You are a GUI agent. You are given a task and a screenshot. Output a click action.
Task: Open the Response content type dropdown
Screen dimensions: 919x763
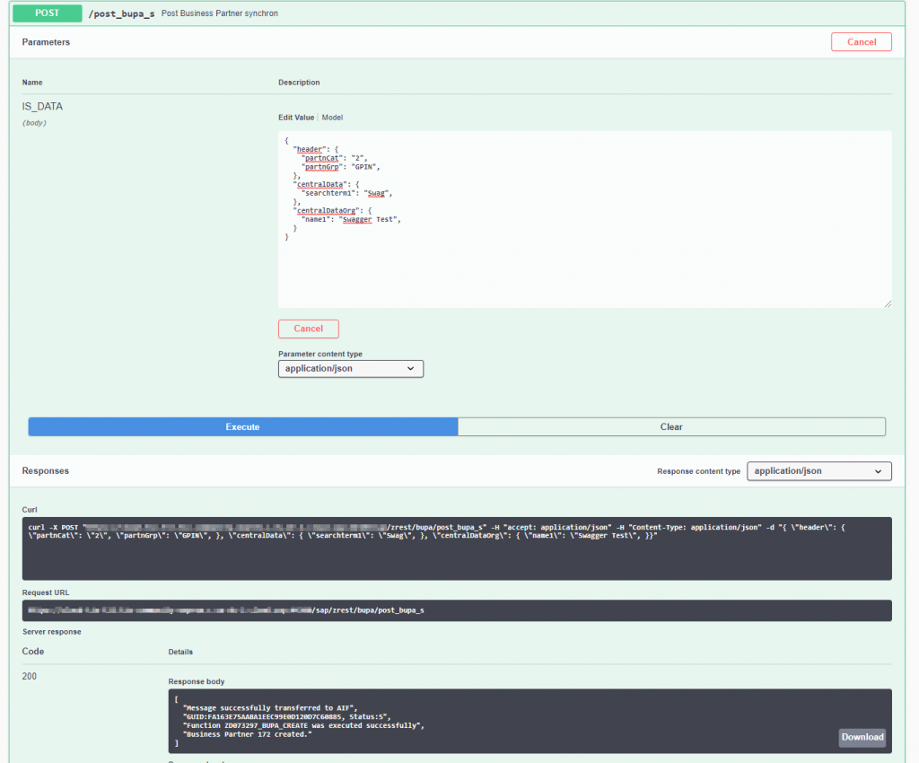818,471
